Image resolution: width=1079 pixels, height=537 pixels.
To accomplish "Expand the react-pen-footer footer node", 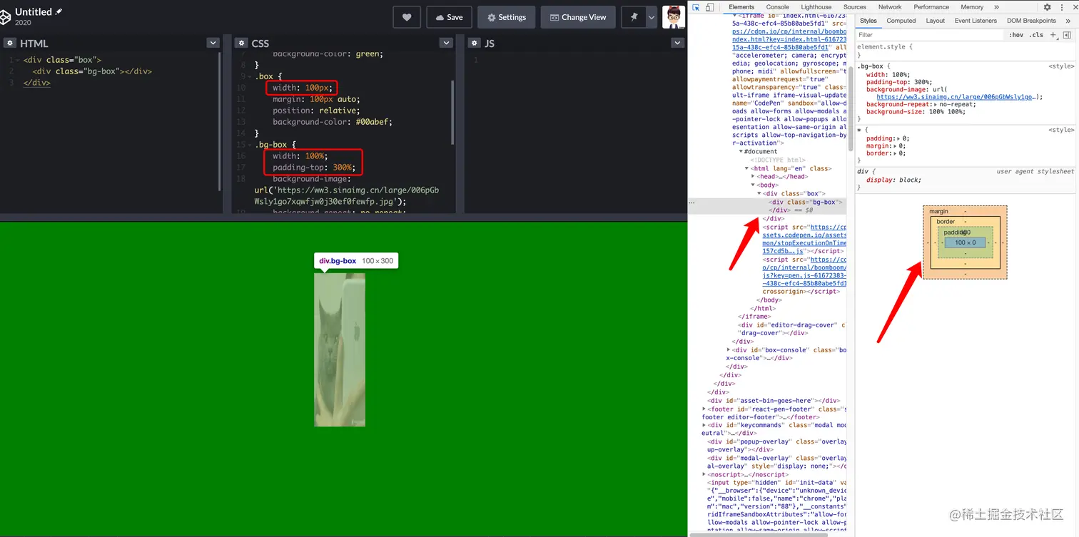I will point(704,409).
